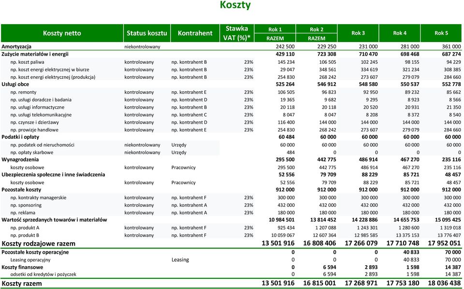
Task: Click the 'Rok 2' header cell
Action: pyautogui.click(x=316, y=29)
